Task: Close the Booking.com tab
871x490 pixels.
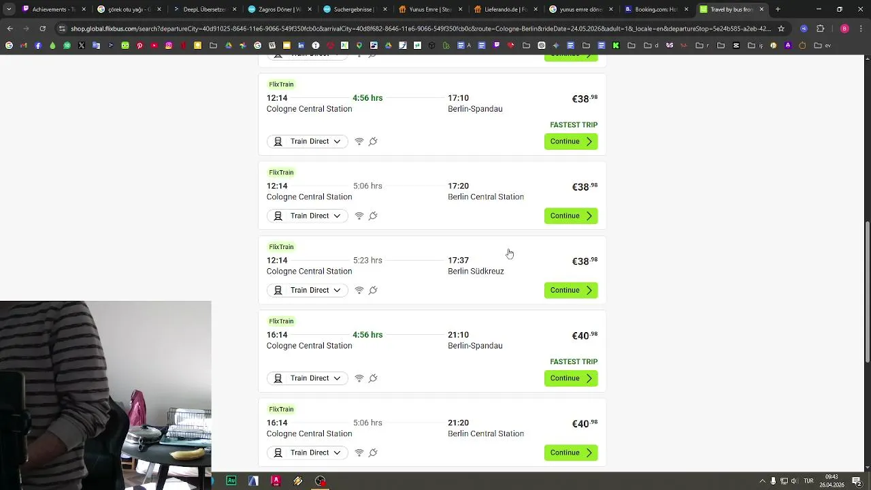Action: click(x=686, y=10)
